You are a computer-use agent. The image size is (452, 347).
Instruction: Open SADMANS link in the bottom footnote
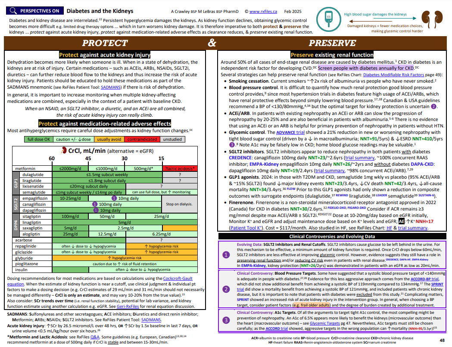(x=151, y=319)
